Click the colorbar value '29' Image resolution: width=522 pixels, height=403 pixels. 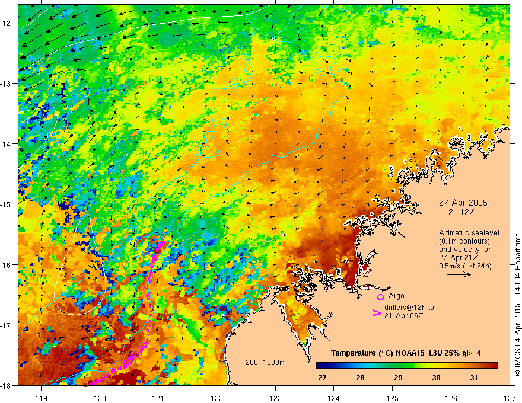(398, 378)
